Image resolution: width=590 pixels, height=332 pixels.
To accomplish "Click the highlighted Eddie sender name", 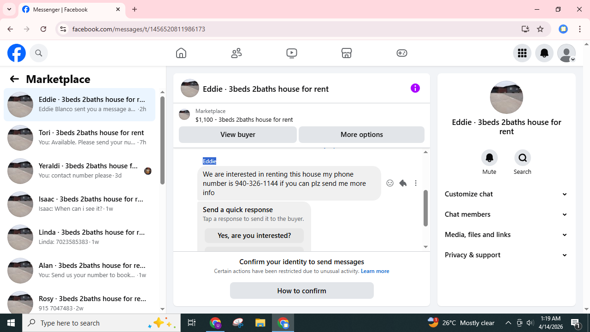I will [209, 161].
